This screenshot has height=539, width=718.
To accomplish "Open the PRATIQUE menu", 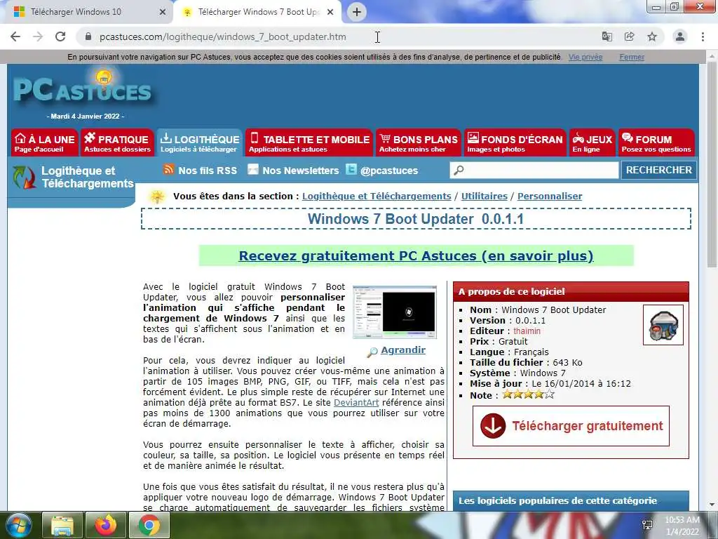I will 117,142.
